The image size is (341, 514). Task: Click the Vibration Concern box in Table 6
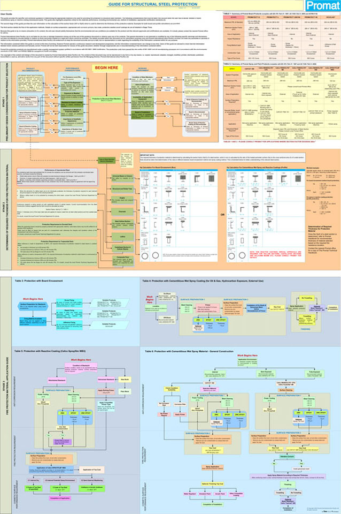pyautogui.click(x=286, y=456)
